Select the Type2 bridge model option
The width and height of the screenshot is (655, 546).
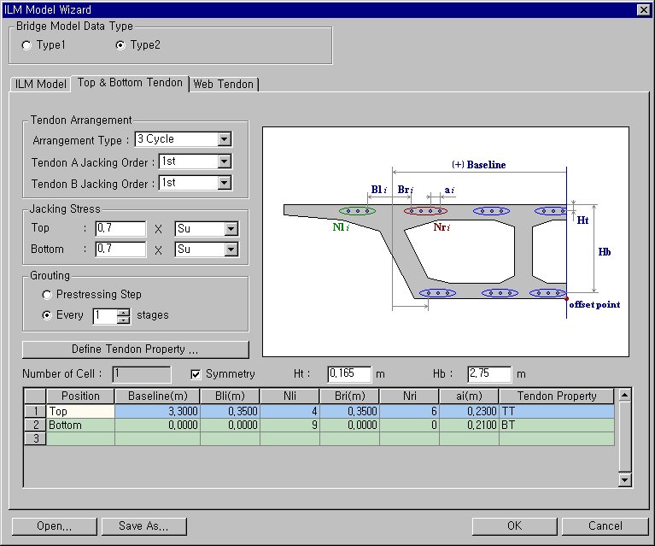point(120,44)
